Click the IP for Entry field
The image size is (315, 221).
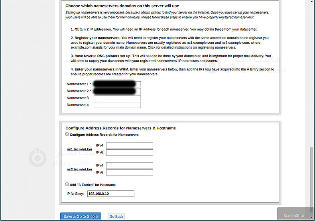[110, 194]
